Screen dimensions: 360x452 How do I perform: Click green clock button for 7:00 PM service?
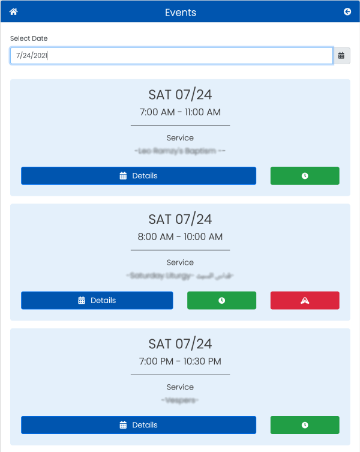(305, 425)
